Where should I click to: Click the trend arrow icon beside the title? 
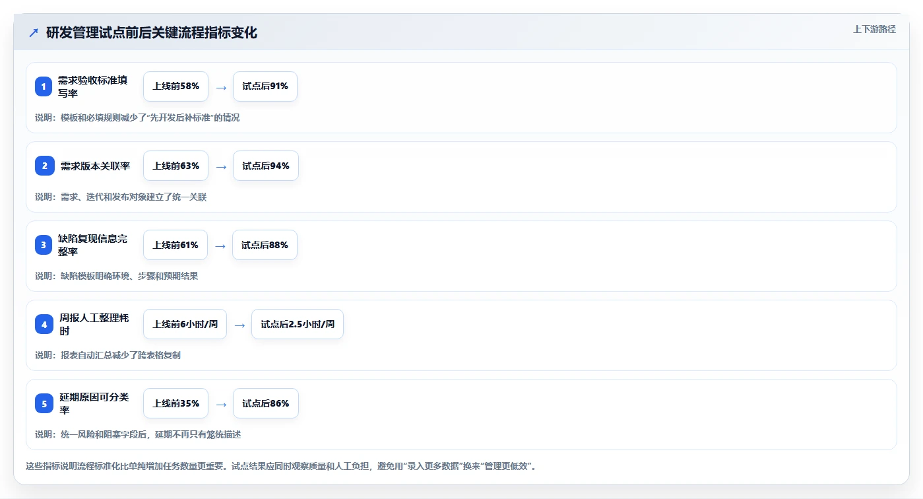(34, 32)
